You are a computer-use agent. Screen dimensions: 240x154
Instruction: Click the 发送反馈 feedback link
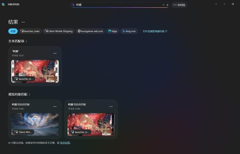coord(65,143)
